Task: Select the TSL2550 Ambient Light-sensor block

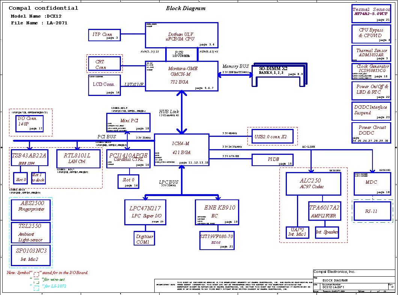Action: (x=31, y=233)
